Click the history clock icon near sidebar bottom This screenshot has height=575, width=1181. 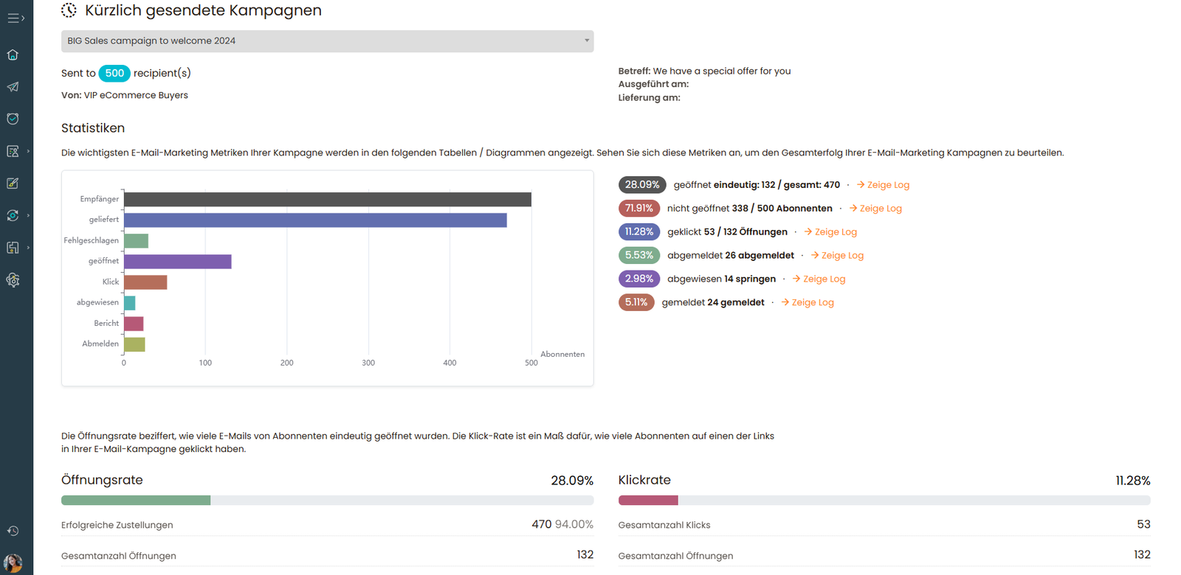coord(13,530)
